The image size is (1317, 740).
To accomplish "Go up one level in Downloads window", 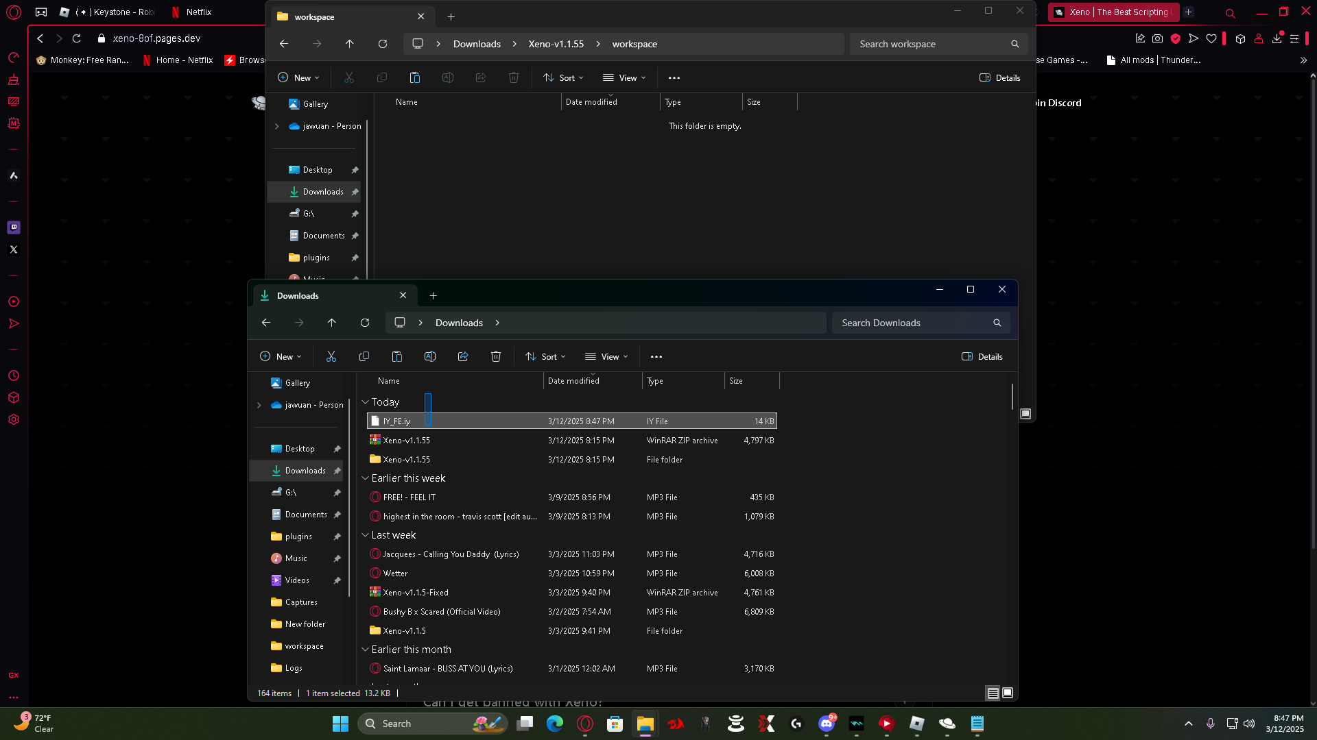I will tap(332, 323).
